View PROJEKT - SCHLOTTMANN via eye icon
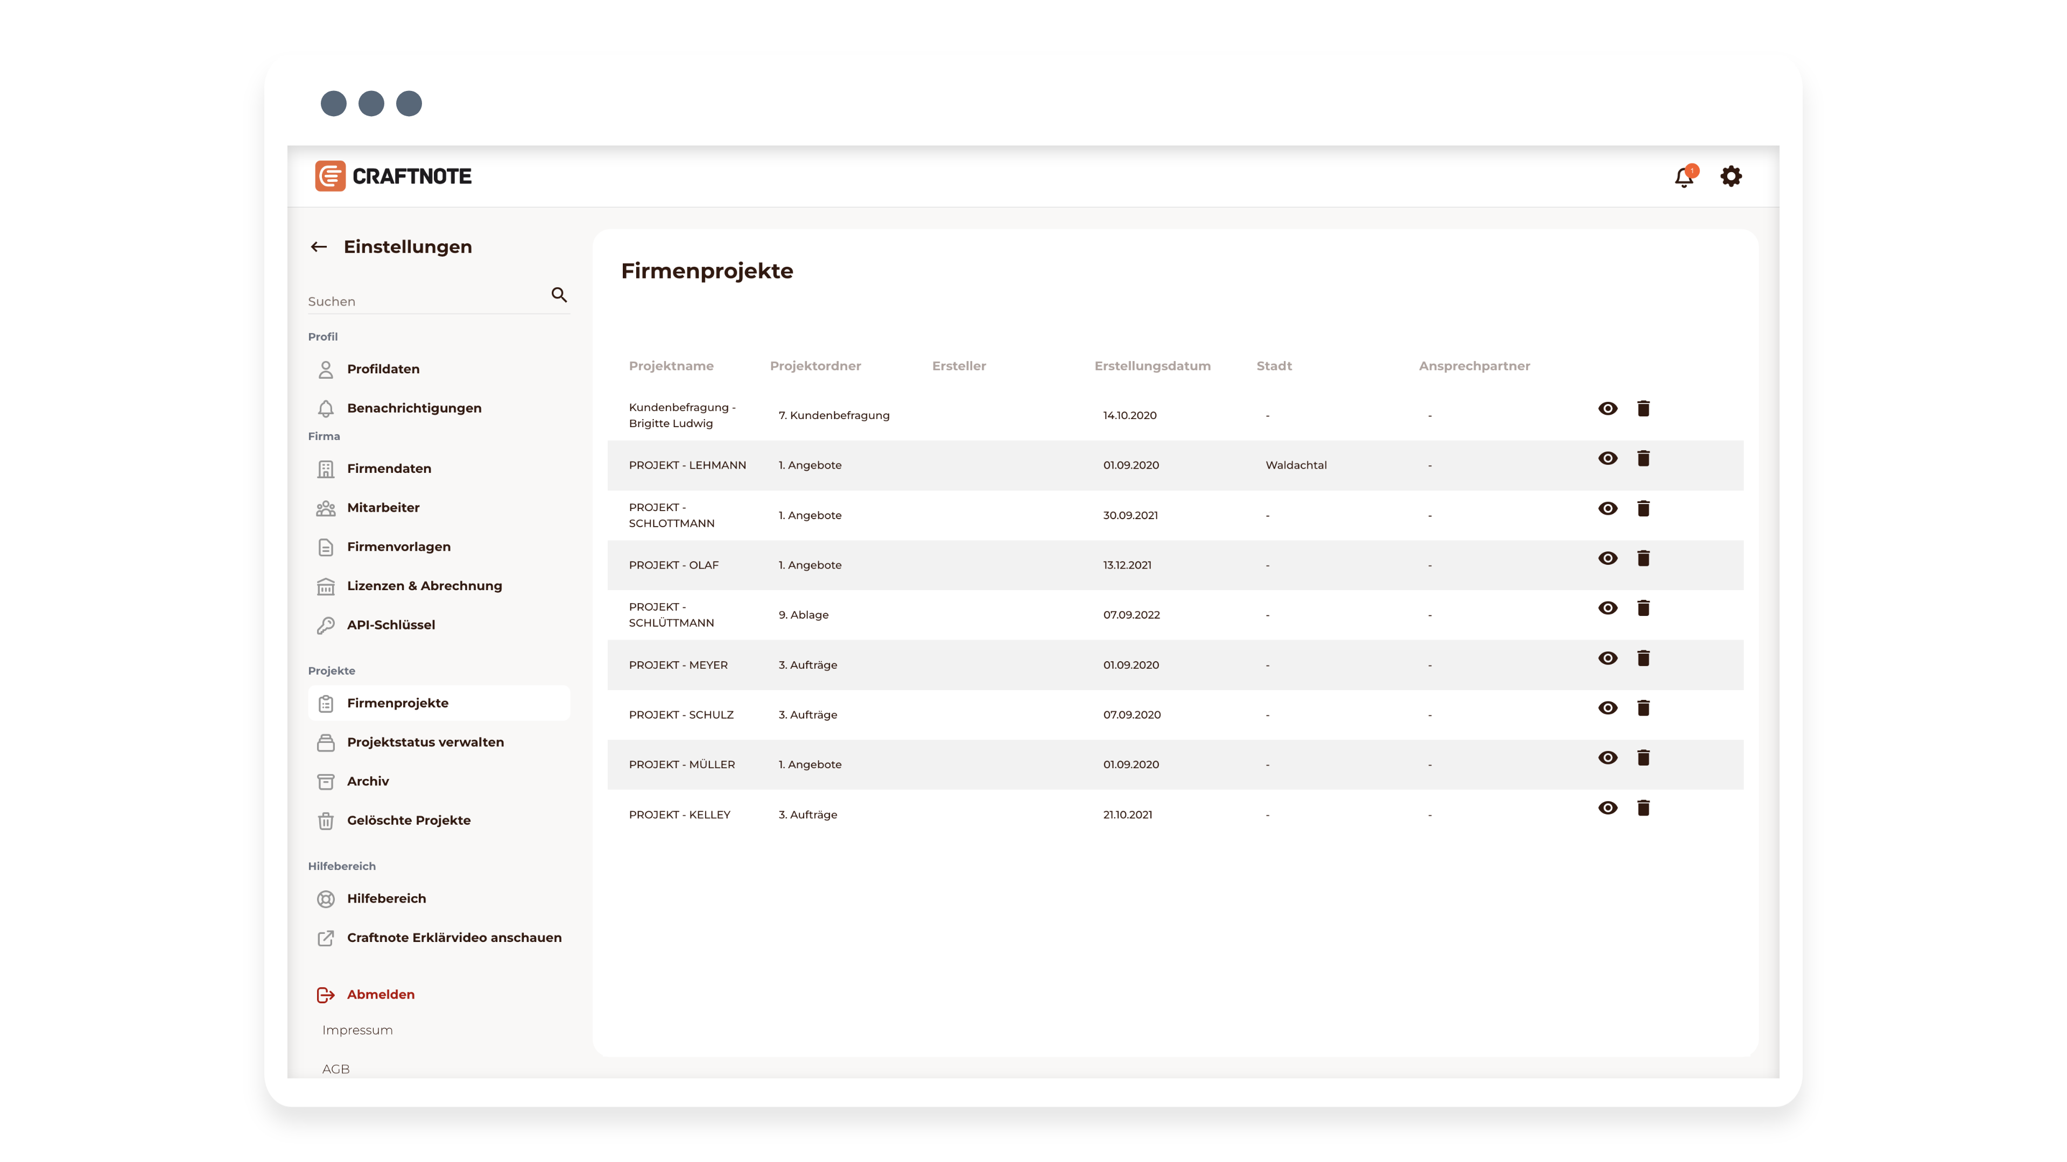Image resolution: width=2067 pixels, height=1162 pixels. 1607,508
